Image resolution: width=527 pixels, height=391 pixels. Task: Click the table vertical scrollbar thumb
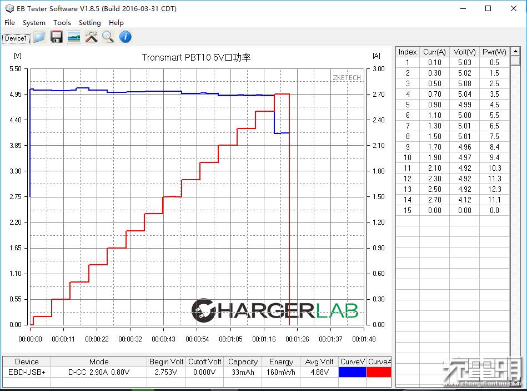tap(515, 61)
